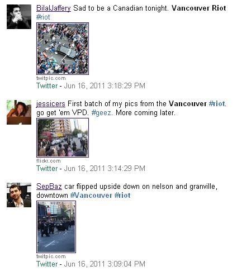The width and height of the screenshot is (242, 271).
Task: Open the #riot hashtag in SepBaz's tweet
Action: click(x=122, y=196)
